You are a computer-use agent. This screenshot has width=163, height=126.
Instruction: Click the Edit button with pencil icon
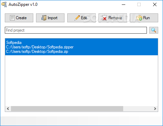[81, 18]
